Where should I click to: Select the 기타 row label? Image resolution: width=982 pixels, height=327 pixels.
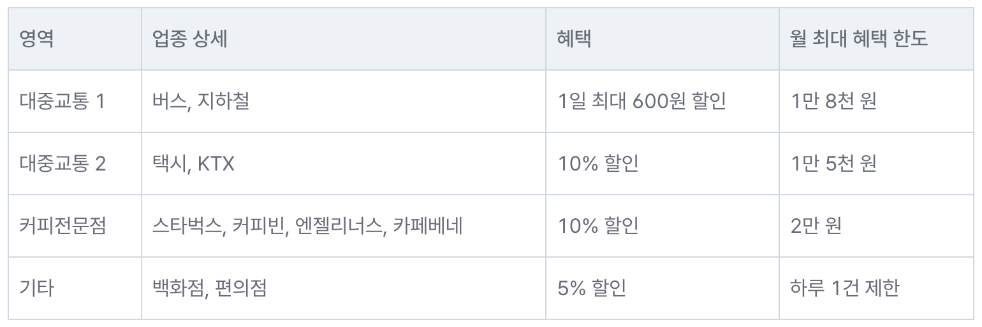(75, 288)
